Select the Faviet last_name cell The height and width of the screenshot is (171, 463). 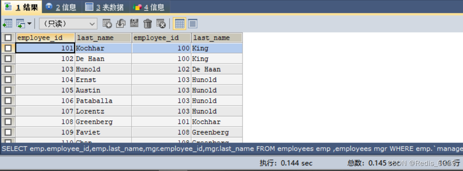pos(103,132)
